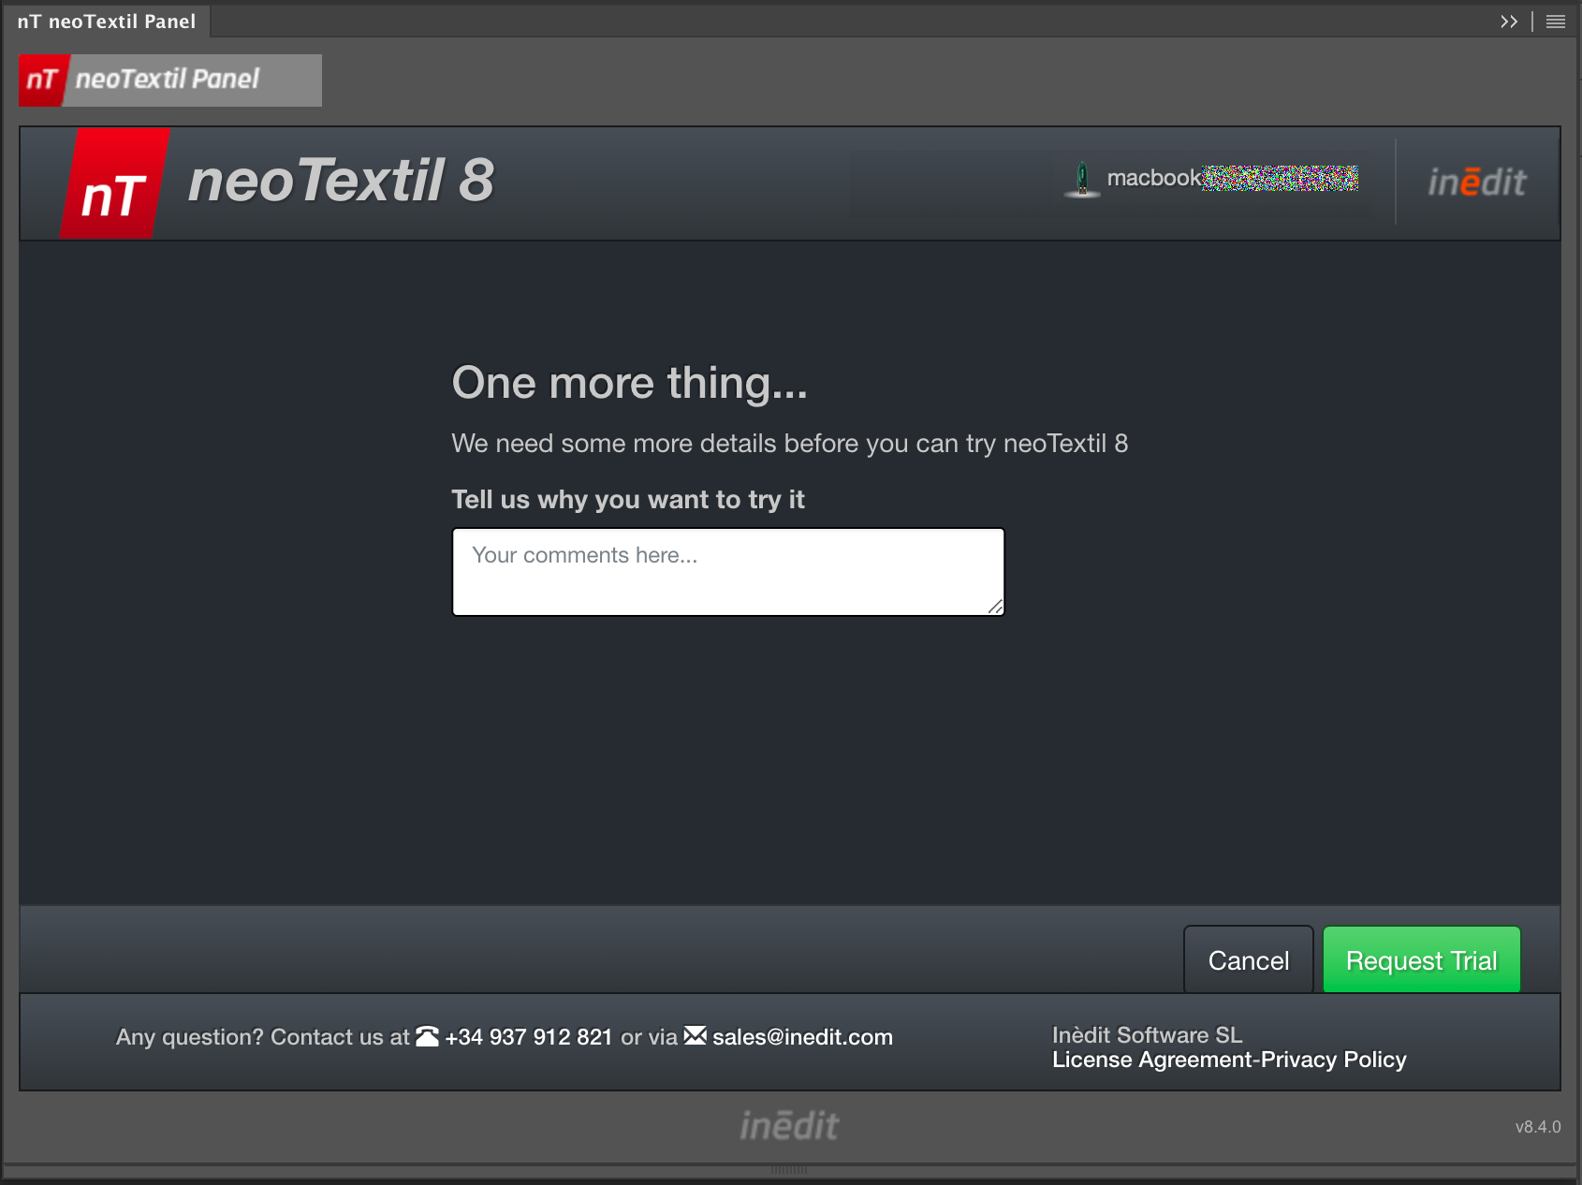
Task: Collapse panel with double chevron icon
Action: [1508, 22]
